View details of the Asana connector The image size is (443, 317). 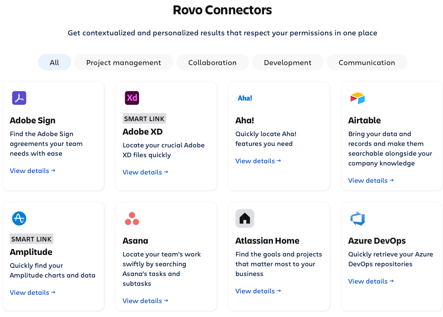coord(145,300)
